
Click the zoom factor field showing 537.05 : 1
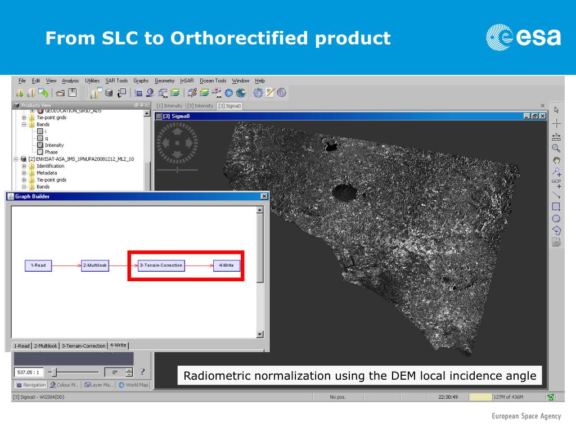coord(29,372)
